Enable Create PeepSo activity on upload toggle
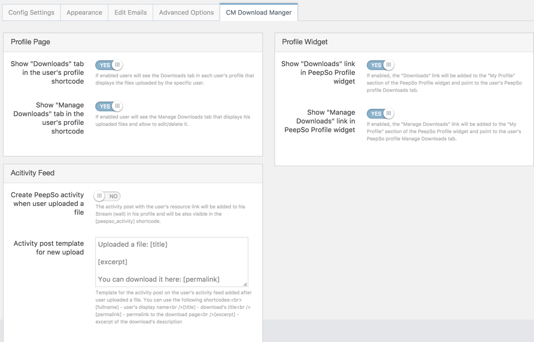534x342 pixels. (x=107, y=196)
